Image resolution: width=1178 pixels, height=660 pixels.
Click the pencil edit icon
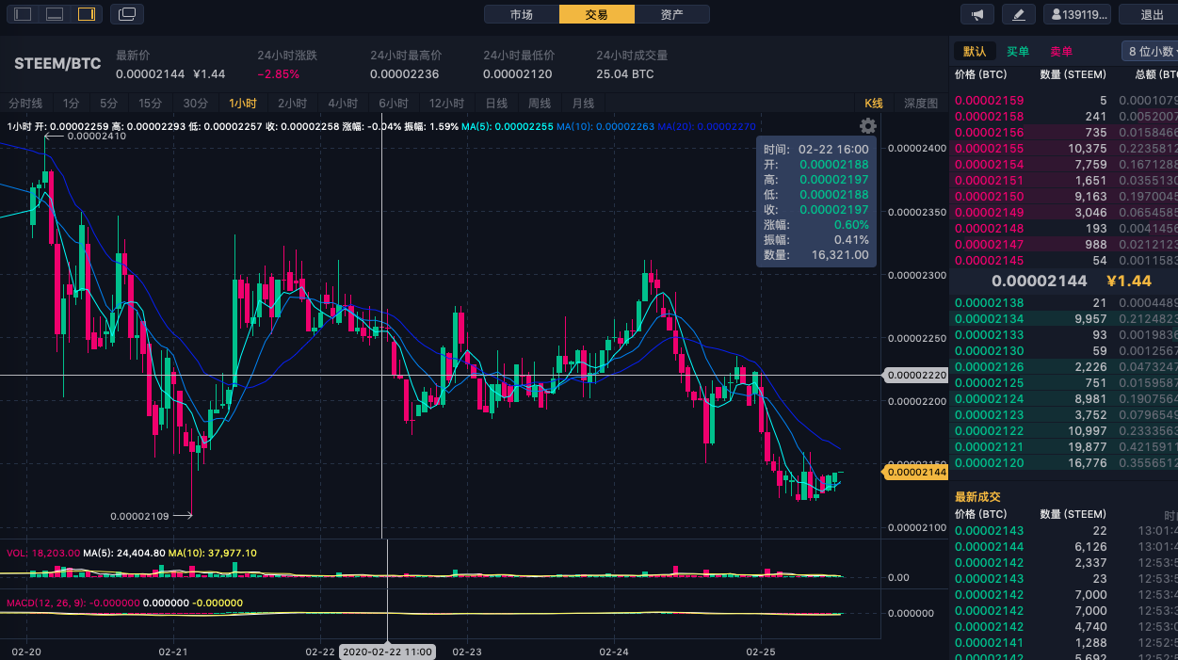click(1019, 14)
